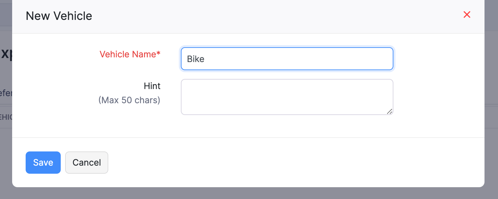Image resolution: width=498 pixels, height=199 pixels.
Task: Click the dimmed backdrop right of the dialog
Action: pos(491,101)
